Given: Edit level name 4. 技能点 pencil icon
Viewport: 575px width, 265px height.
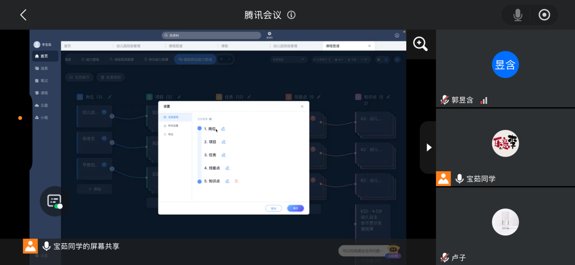Looking at the screenshot, I should (227, 168).
